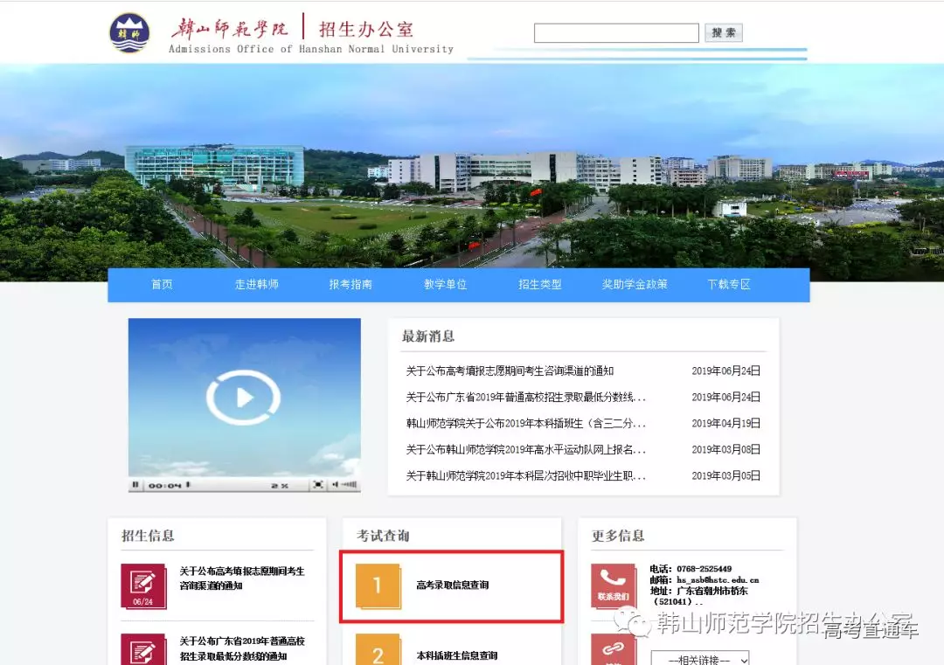
Task: Click the large play icon on video
Action: [244, 398]
